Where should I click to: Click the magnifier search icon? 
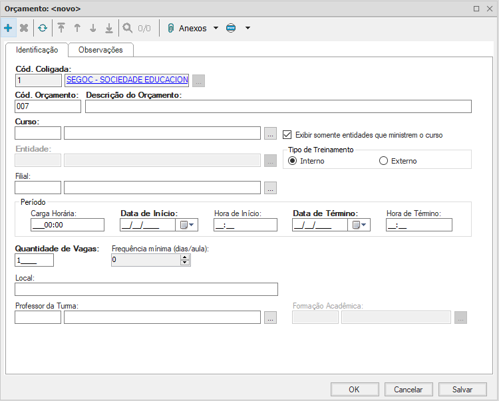pos(127,28)
